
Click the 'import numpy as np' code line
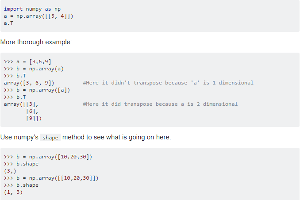pos(32,9)
